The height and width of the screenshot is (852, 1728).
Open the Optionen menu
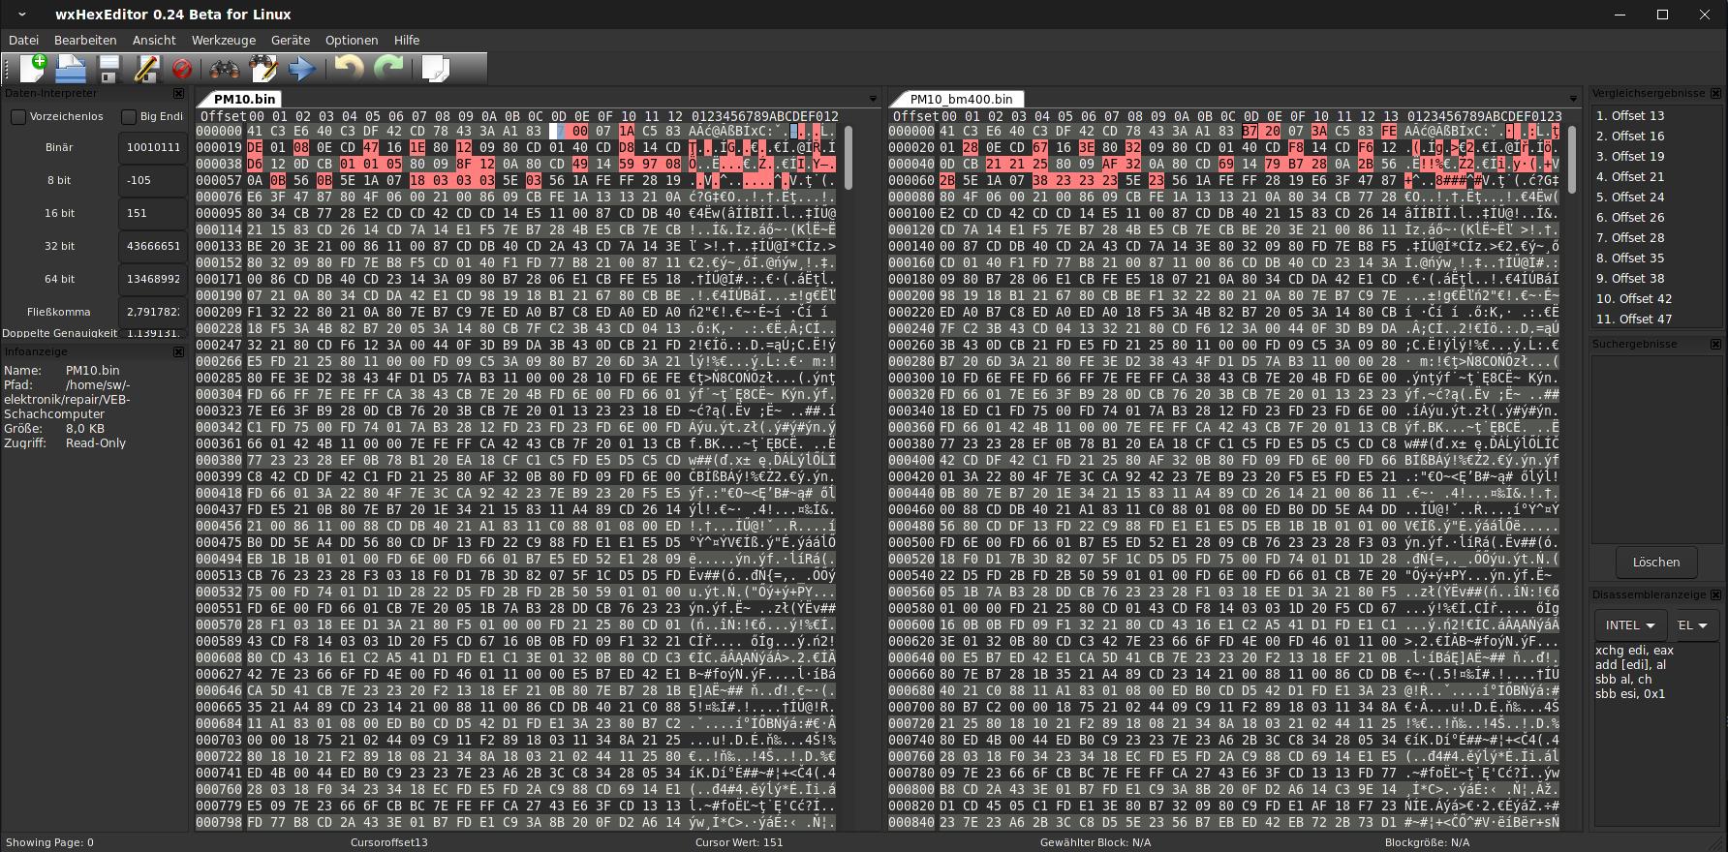352,40
